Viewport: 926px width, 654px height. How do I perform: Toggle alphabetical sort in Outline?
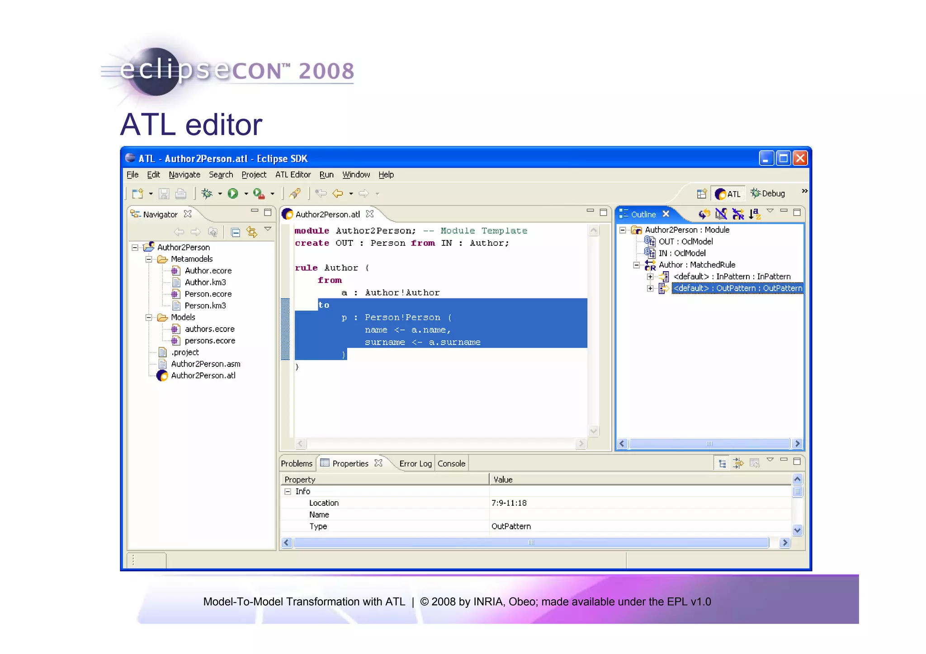coord(755,214)
